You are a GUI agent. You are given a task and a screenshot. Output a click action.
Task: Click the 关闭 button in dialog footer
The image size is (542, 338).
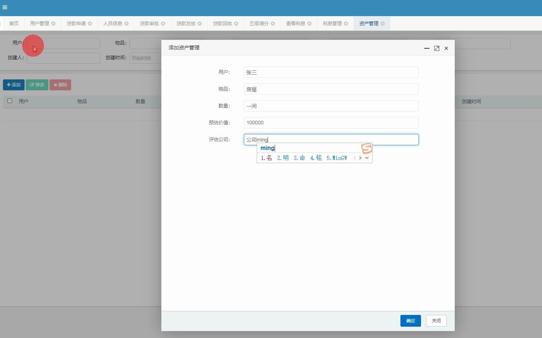point(436,320)
